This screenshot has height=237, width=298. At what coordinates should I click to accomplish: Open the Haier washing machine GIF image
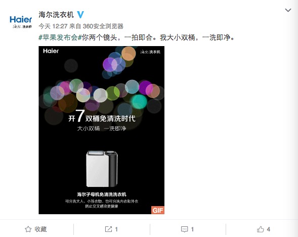click(102, 130)
